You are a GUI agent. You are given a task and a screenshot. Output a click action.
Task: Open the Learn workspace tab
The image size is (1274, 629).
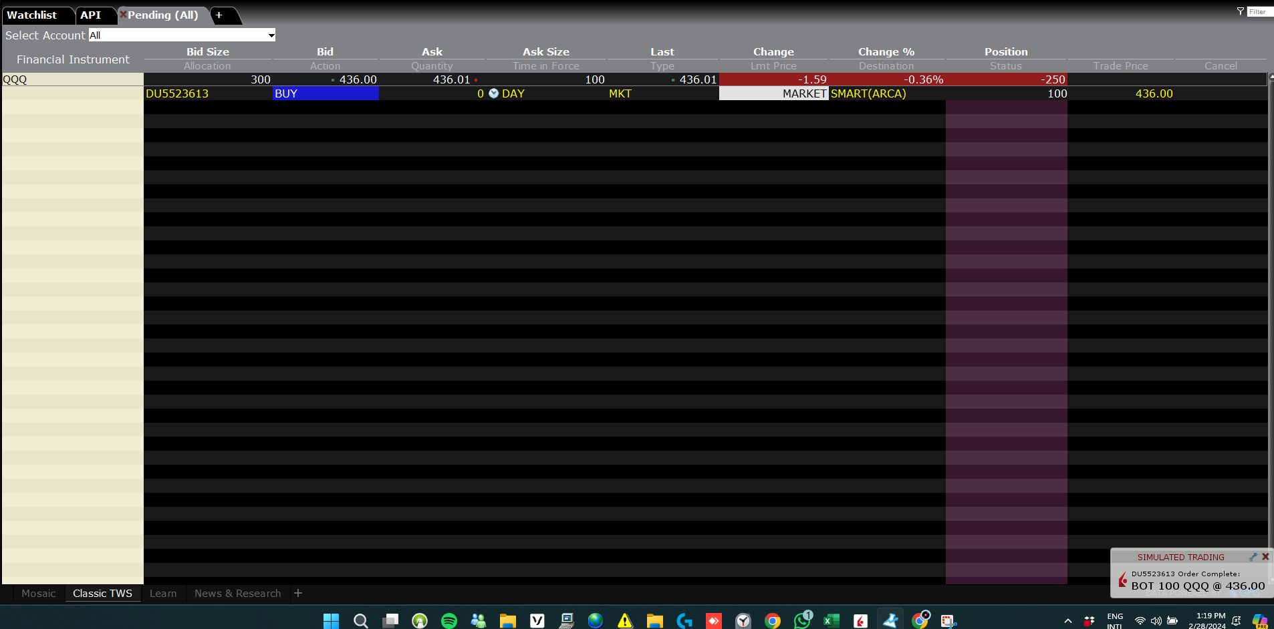pyautogui.click(x=163, y=593)
